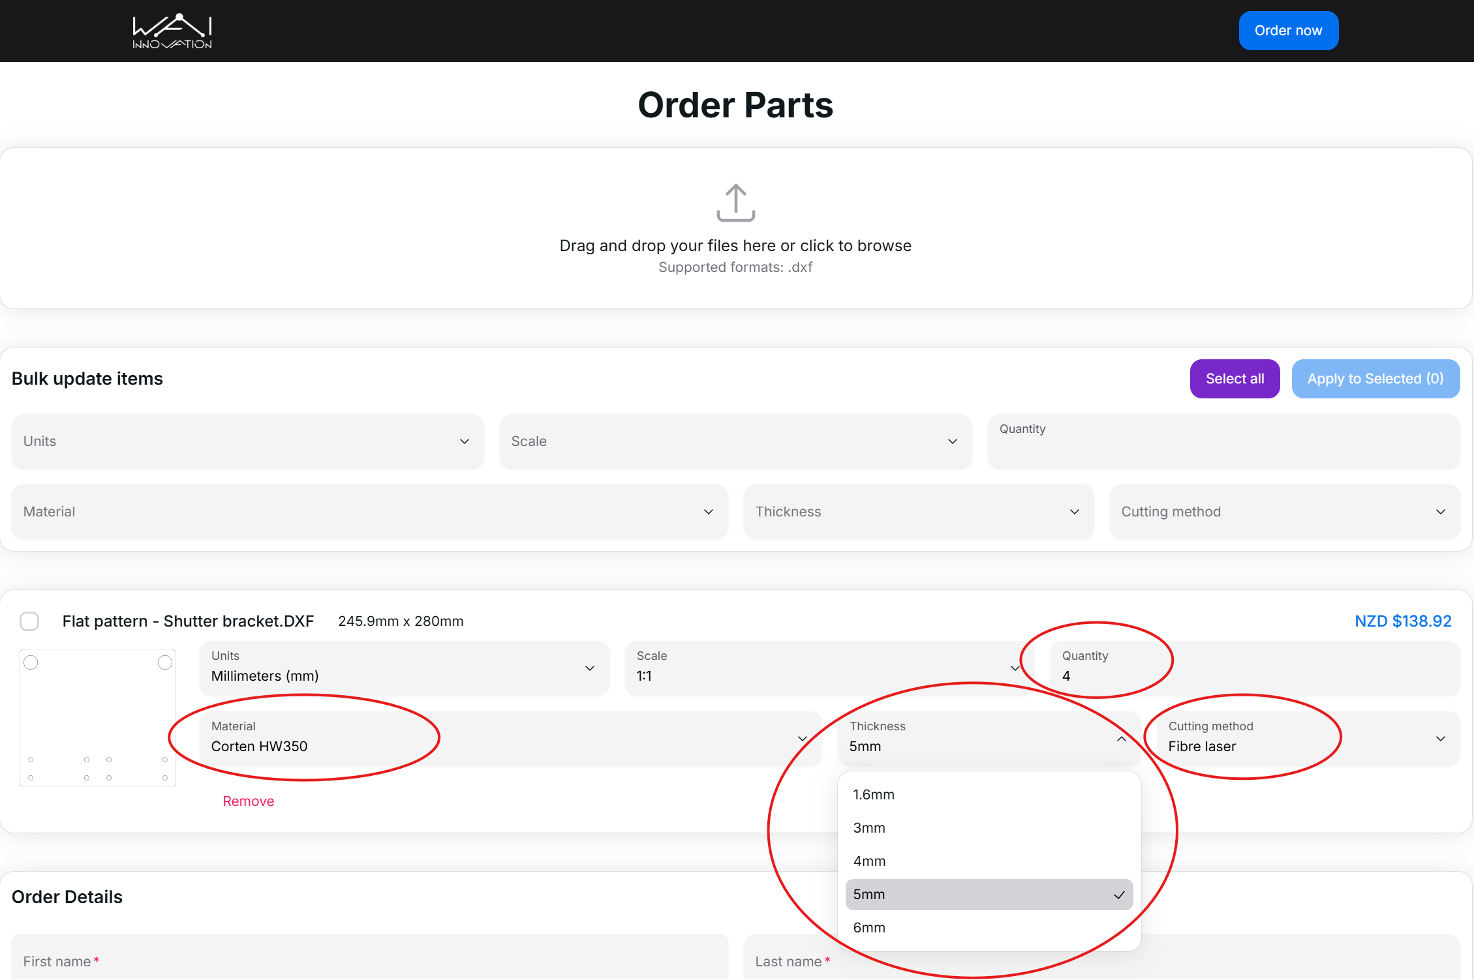The image size is (1474, 980).
Task: Click the checkmark beside 5mm option
Action: [1119, 895]
